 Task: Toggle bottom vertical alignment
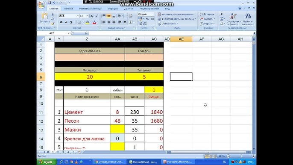[114, 16]
